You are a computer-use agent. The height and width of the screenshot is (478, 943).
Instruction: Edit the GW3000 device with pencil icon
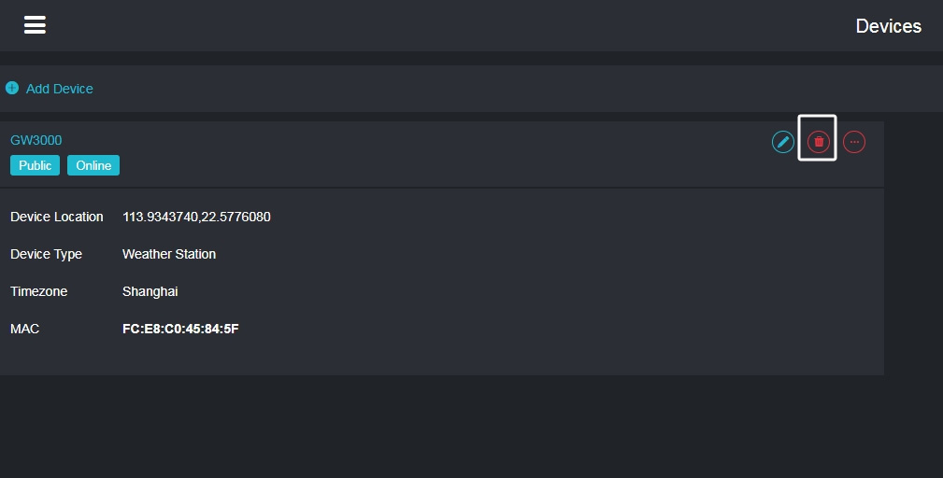pos(783,142)
